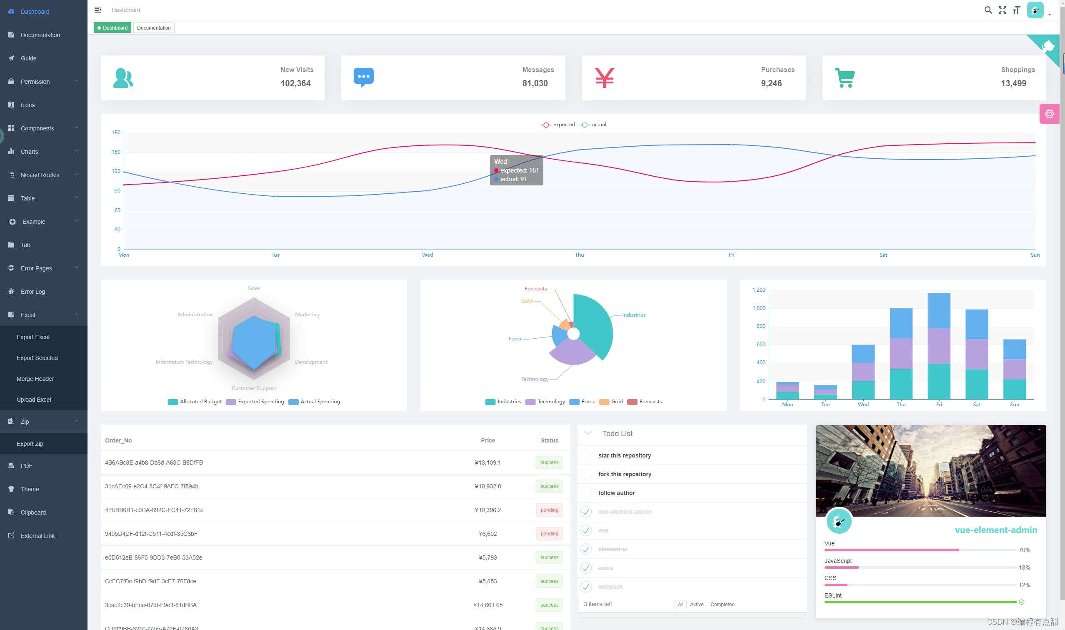Screen dimensions: 1065x630
Task: Click the New Visits people icon
Action: click(x=123, y=78)
